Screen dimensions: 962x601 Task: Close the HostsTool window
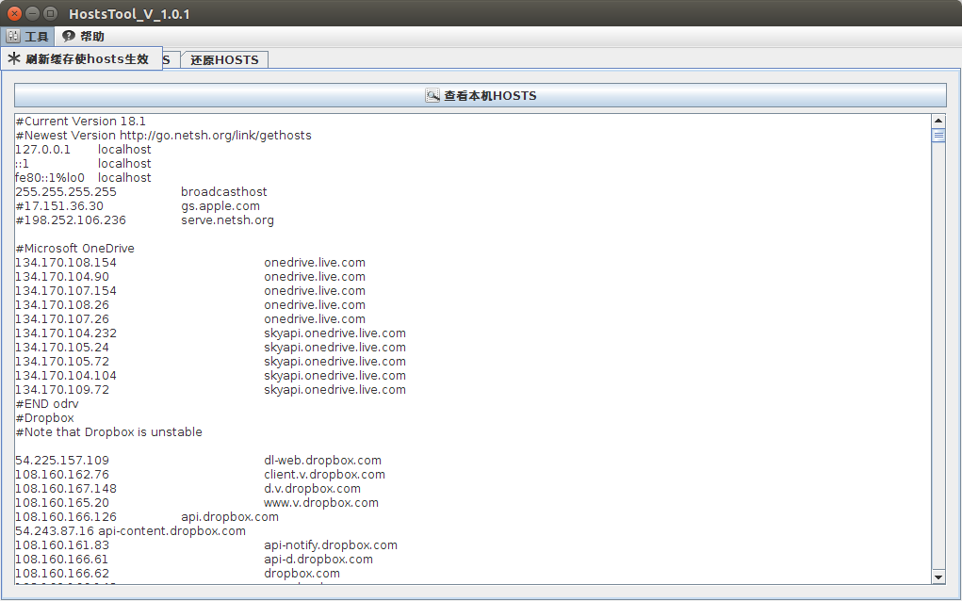click(15, 13)
